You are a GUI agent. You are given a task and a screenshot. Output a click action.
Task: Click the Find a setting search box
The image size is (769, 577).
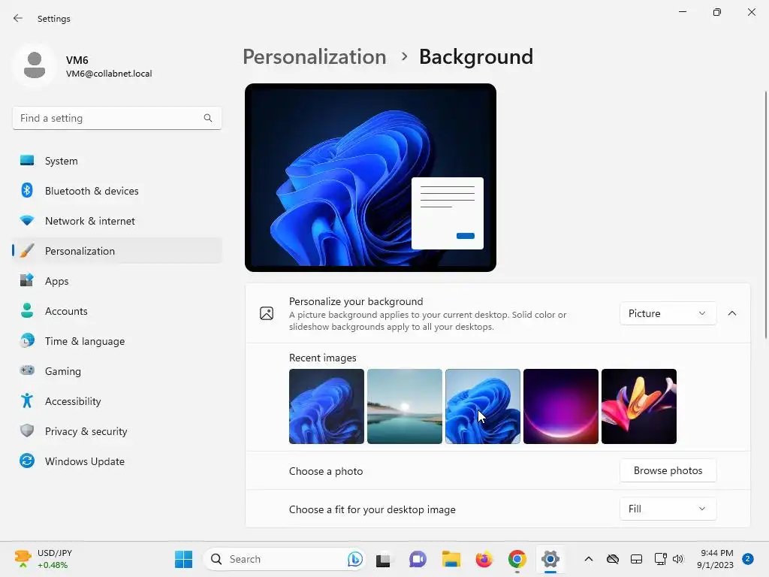click(116, 118)
